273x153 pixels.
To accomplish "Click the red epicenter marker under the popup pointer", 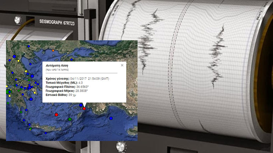I will tap(84, 108).
